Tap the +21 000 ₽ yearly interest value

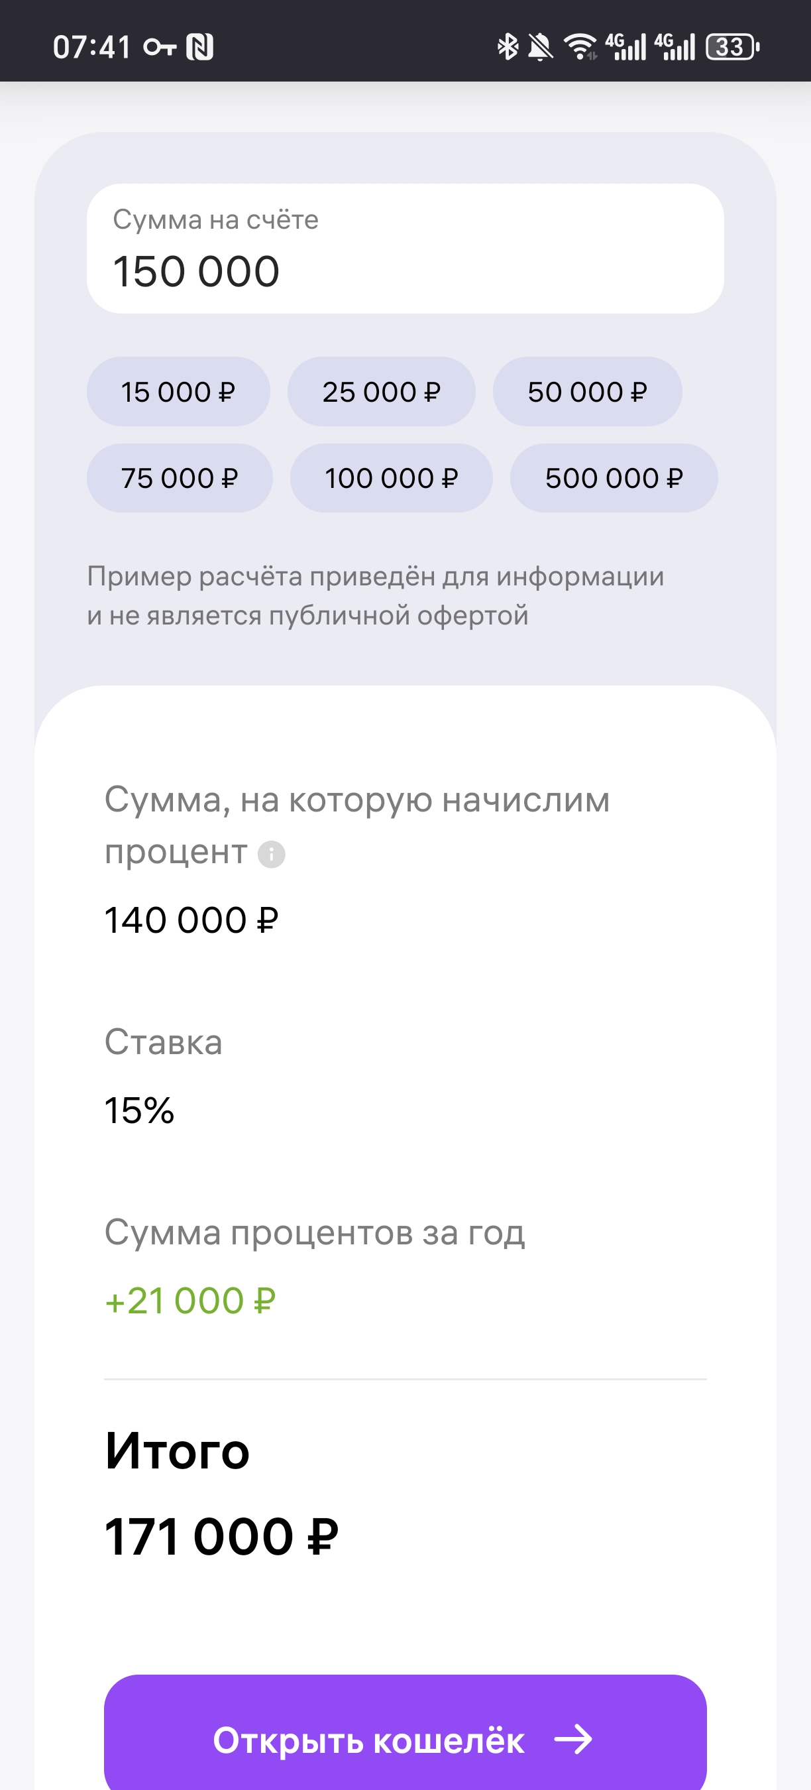click(190, 1301)
